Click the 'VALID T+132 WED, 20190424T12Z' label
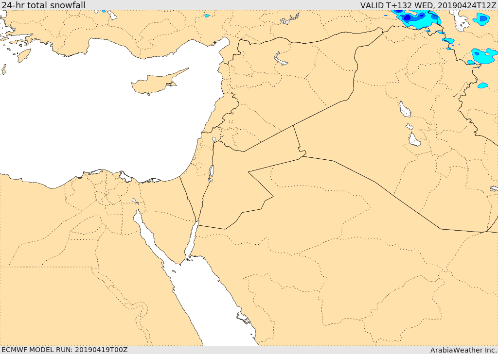The image size is (498, 354). click(428, 5)
